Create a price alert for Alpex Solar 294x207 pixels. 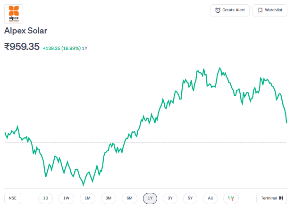point(230,10)
